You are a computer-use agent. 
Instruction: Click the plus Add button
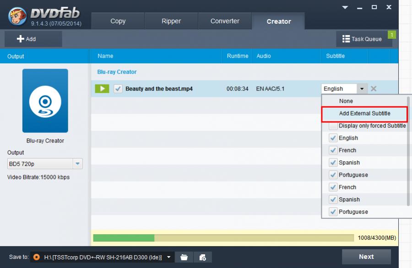point(33,39)
